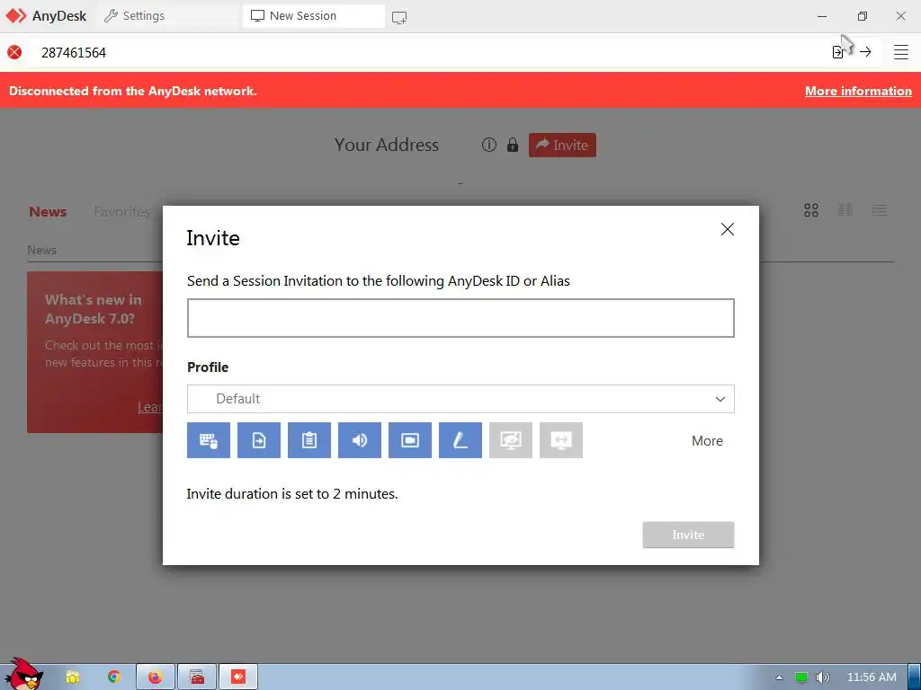
Task: Switch to small tiles view
Action: (845, 210)
